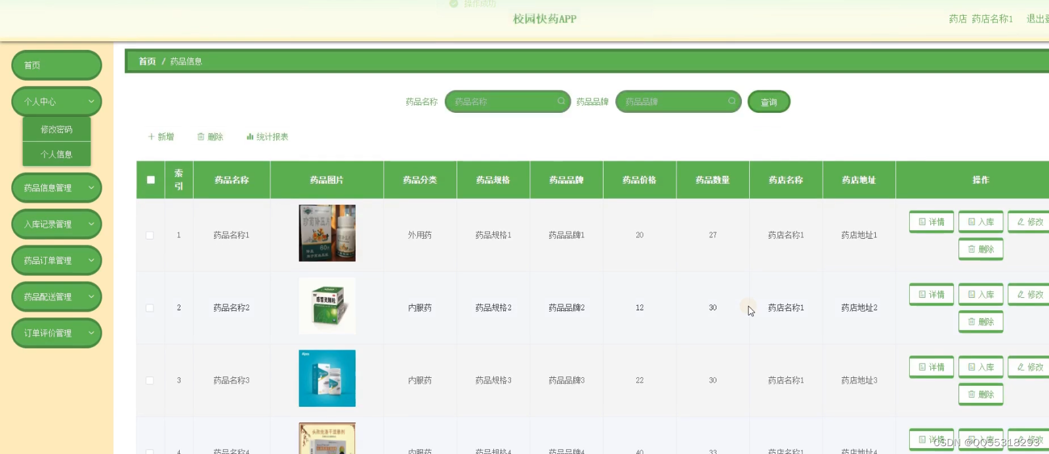The width and height of the screenshot is (1049, 454).
Task: Expand 订单评价管理 chevron
Action: [91, 333]
